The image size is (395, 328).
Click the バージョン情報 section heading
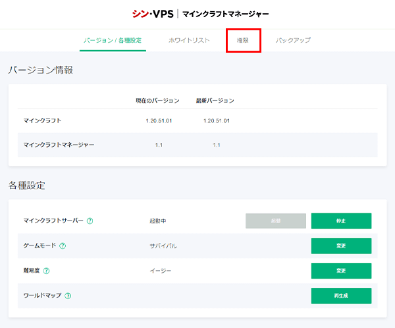coord(41,70)
